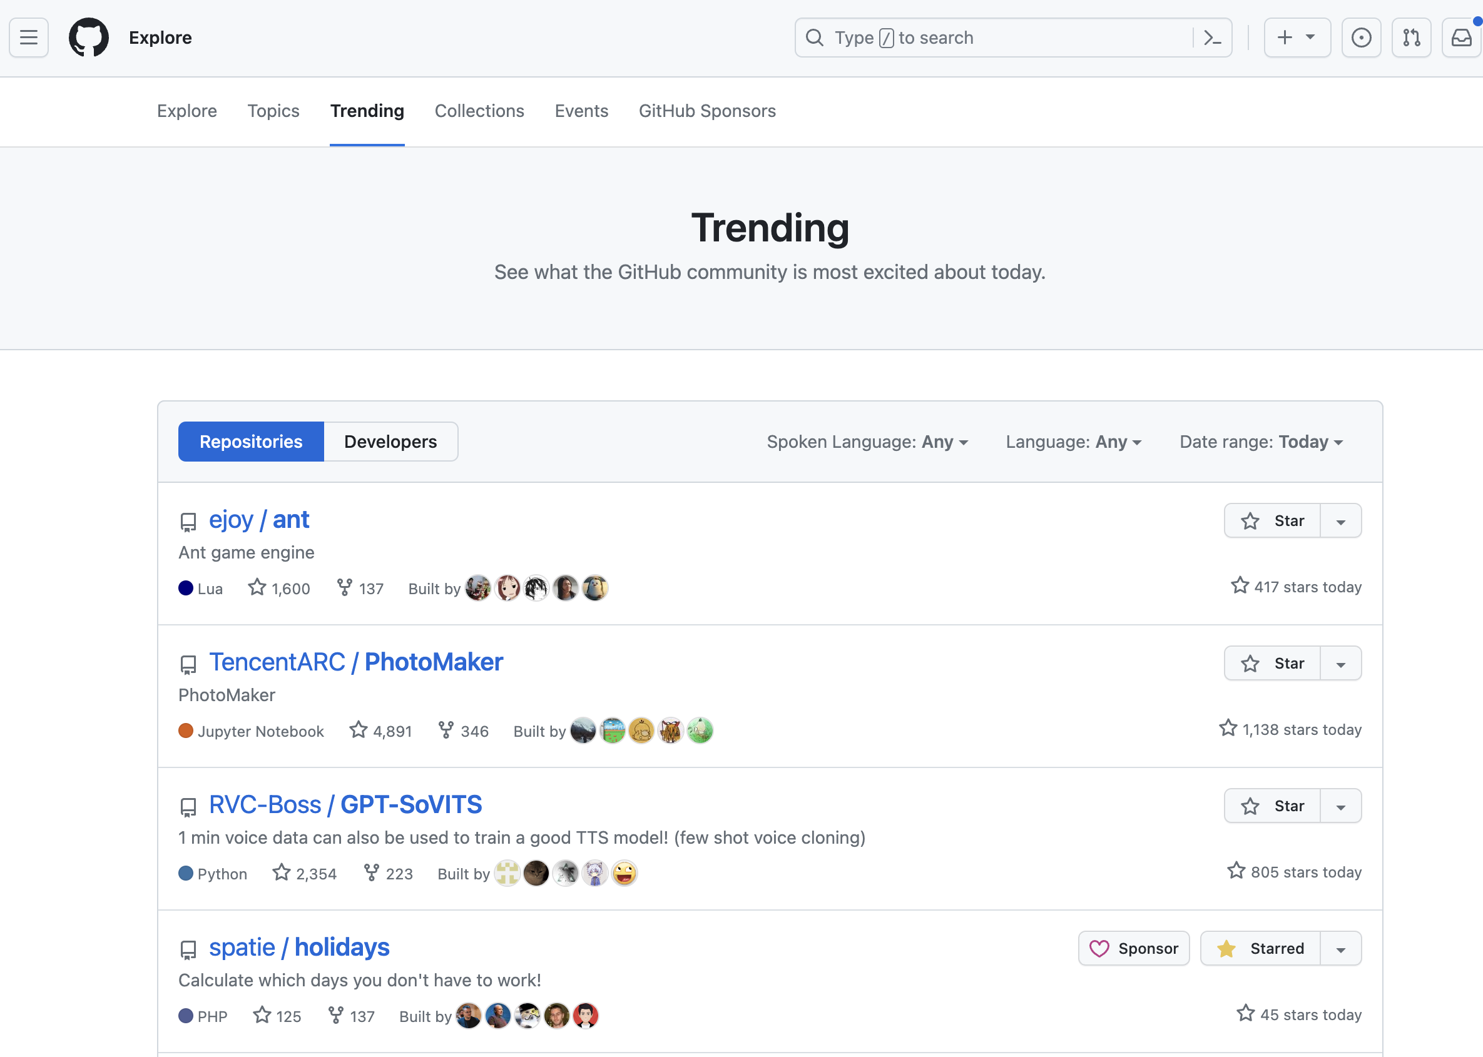Star the ejoy/ant repository

pyautogui.click(x=1272, y=521)
